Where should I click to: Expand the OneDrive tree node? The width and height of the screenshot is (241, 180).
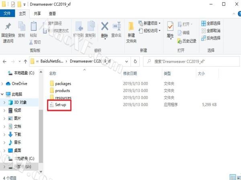point(2,84)
